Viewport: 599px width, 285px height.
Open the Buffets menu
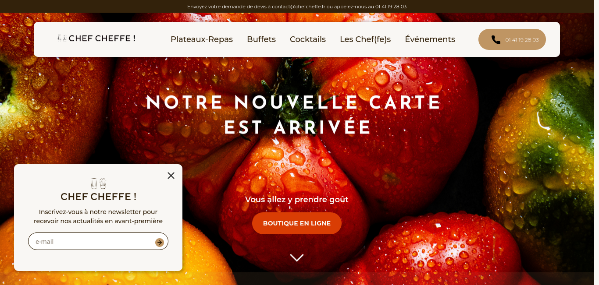[261, 39]
